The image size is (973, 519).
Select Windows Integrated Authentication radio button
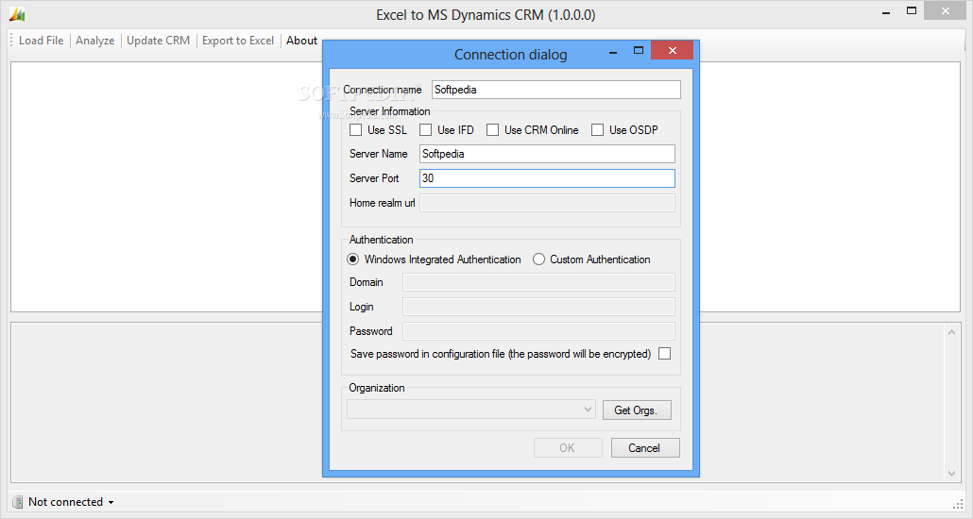[353, 259]
